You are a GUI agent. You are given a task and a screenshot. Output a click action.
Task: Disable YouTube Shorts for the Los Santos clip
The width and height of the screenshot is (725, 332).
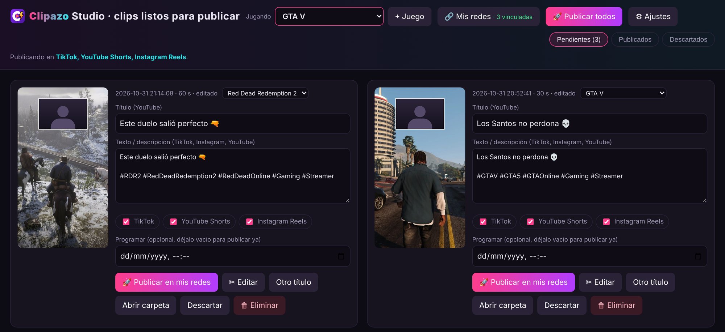pos(530,222)
